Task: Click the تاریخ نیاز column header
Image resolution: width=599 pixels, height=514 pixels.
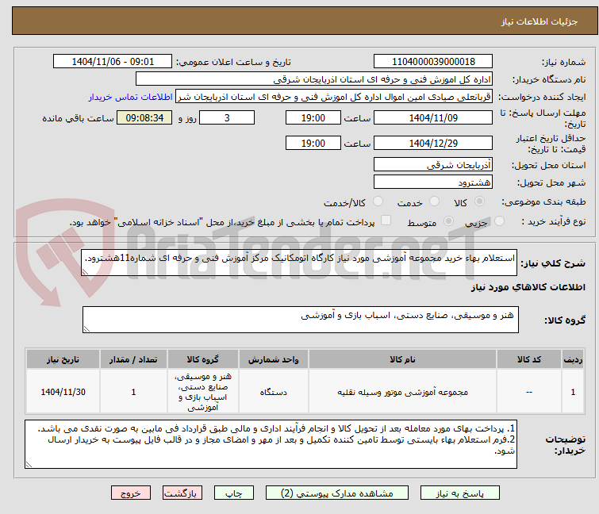Action: click(x=63, y=359)
